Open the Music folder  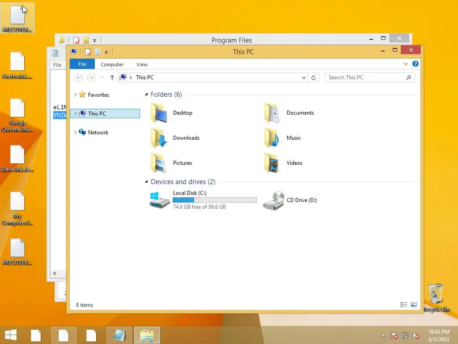[283, 138]
